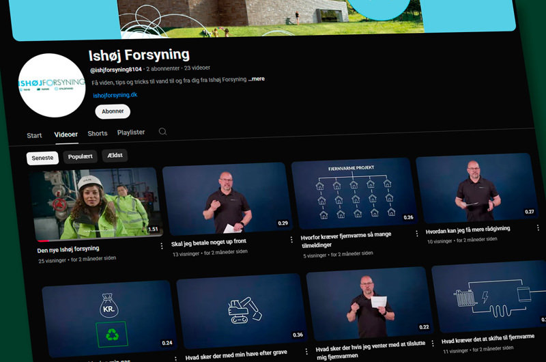This screenshot has width=546, height=362.
Task: Click red progress bar on first video thumbnail
Action: (x=43, y=240)
